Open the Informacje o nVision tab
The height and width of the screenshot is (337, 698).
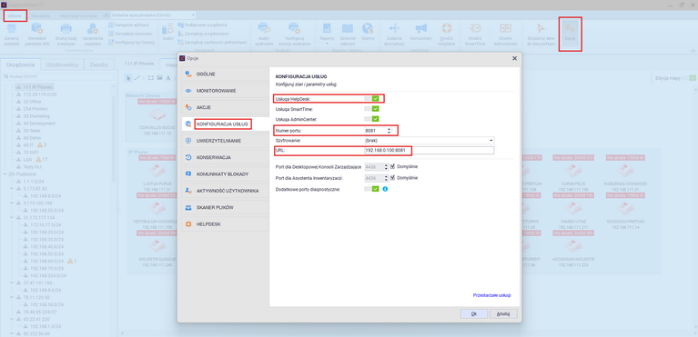click(x=78, y=15)
